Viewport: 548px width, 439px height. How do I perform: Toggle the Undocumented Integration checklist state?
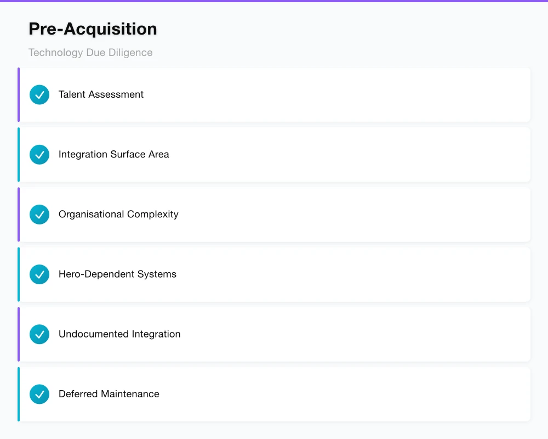[x=39, y=334]
